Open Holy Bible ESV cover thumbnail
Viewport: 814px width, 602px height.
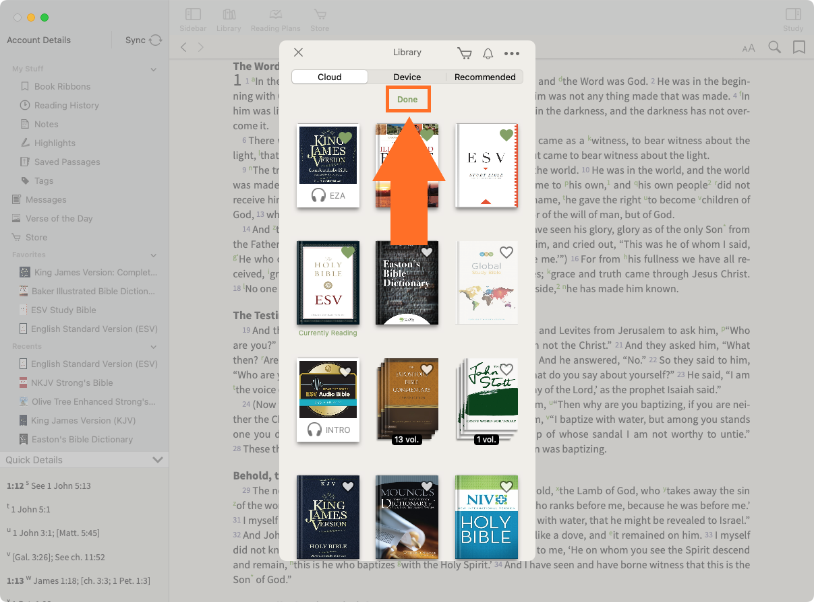(x=328, y=283)
